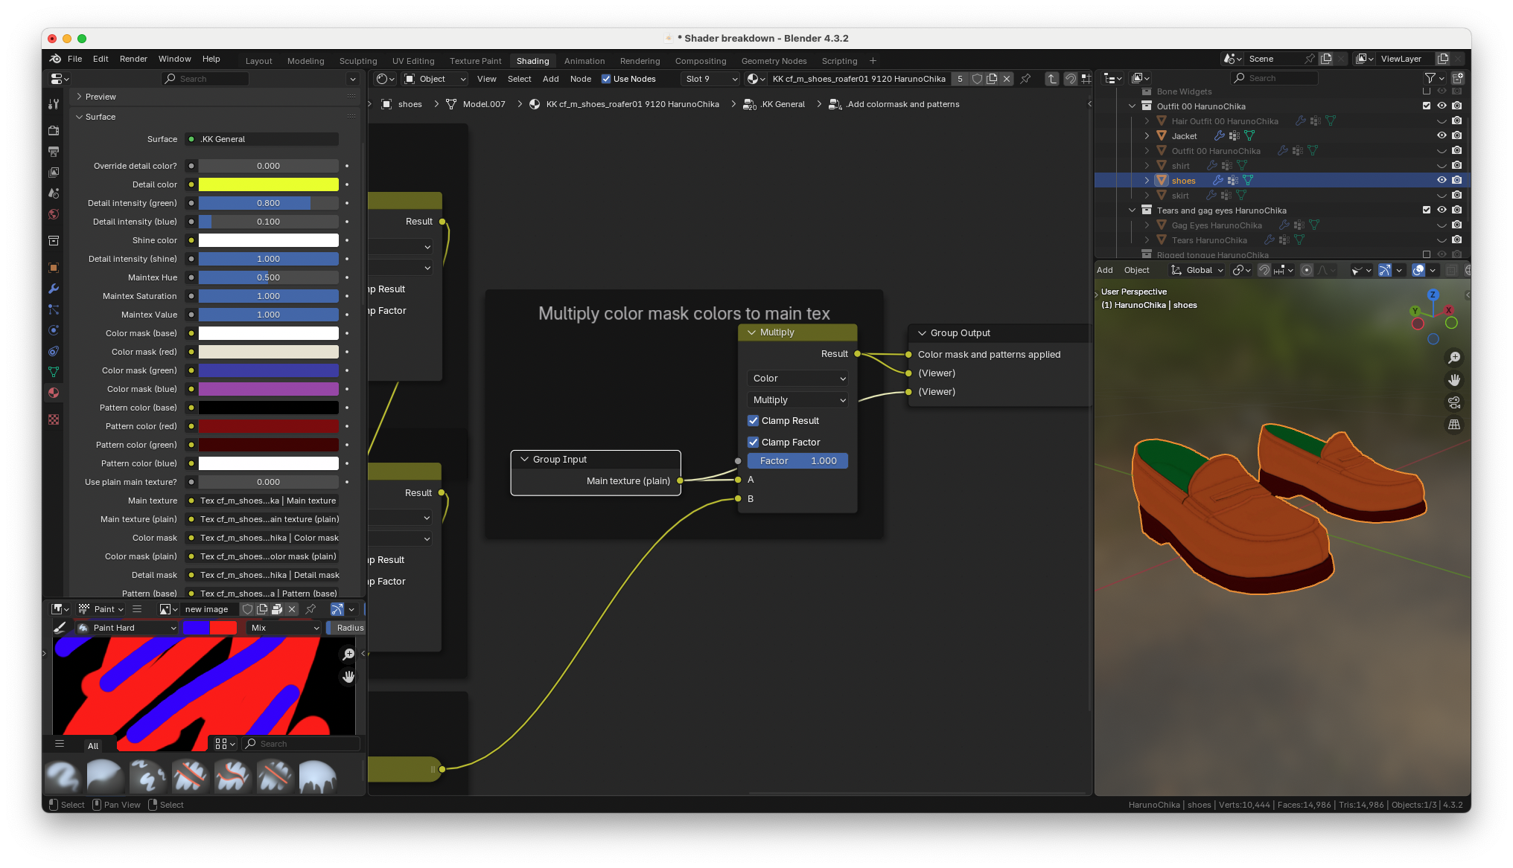Open the Add menu in node editor

[x=550, y=79]
